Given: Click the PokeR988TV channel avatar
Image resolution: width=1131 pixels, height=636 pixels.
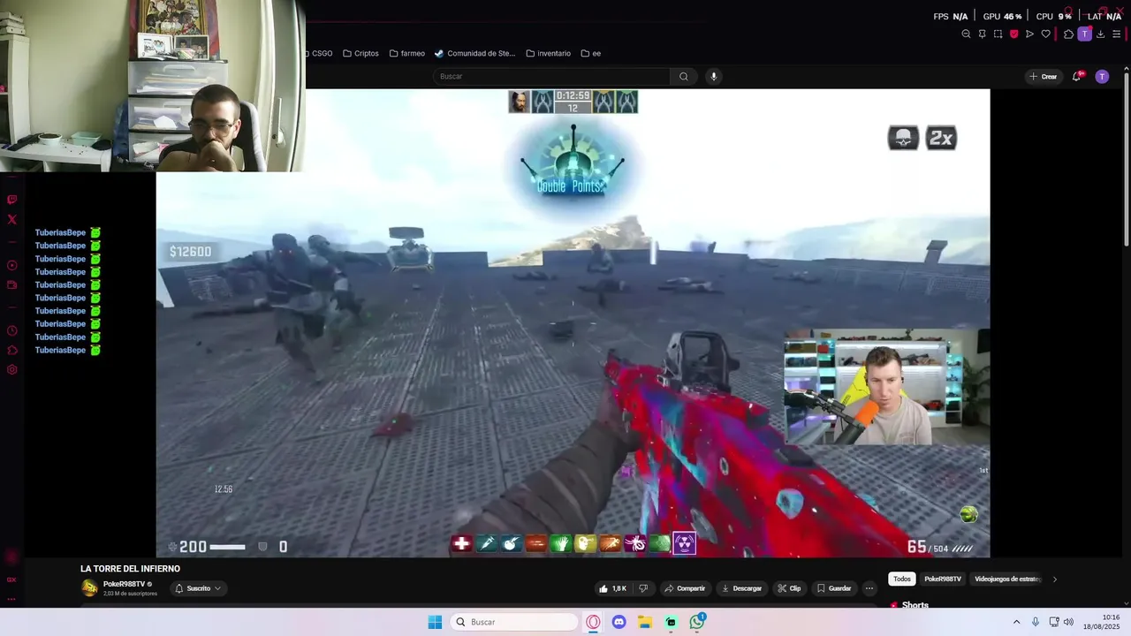Looking at the screenshot, I should click(x=89, y=588).
